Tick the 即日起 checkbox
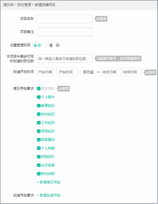 [x=81, y=72]
